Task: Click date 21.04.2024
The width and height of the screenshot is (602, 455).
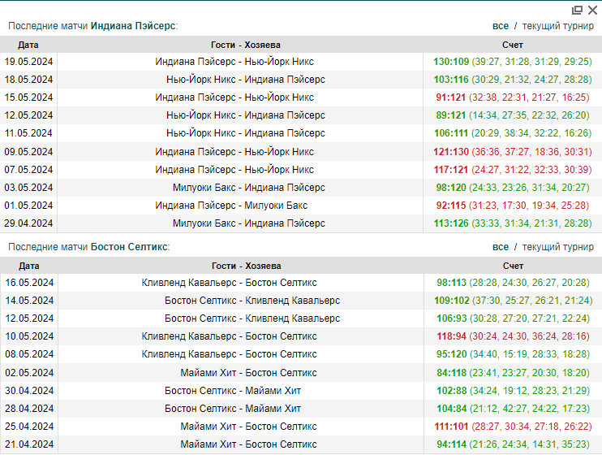Action: tap(29, 444)
